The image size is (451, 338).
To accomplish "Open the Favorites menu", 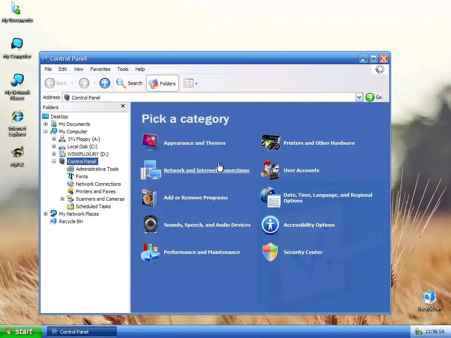I will [x=100, y=69].
